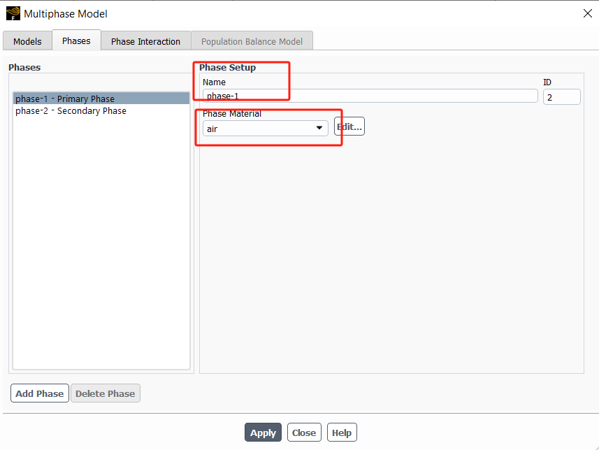Select the Phases tab
Viewport: 599px width, 450px height.
click(x=76, y=41)
